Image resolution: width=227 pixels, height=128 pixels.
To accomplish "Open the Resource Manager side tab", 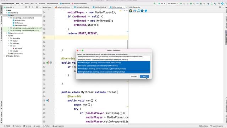I will (1, 34).
